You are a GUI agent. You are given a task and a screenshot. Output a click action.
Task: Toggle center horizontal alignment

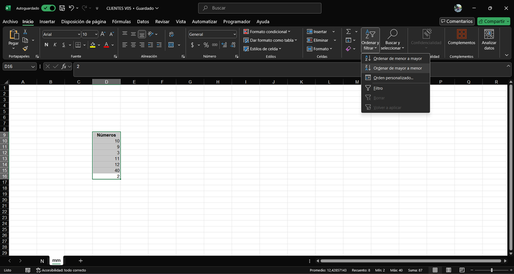(x=133, y=45)
